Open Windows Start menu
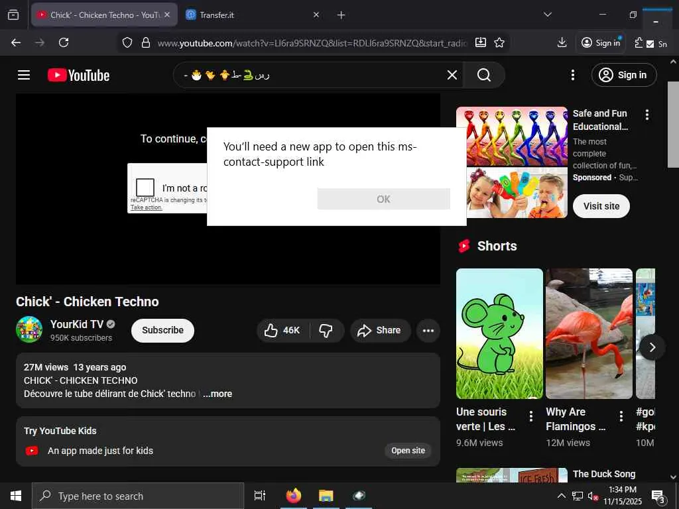This screenshot has height=509, width=679. [x=16, y=496]
